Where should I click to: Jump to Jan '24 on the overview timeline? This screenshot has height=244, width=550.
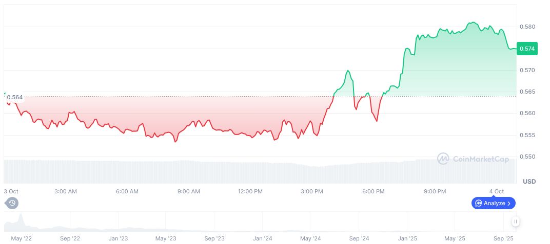(262, 238)
